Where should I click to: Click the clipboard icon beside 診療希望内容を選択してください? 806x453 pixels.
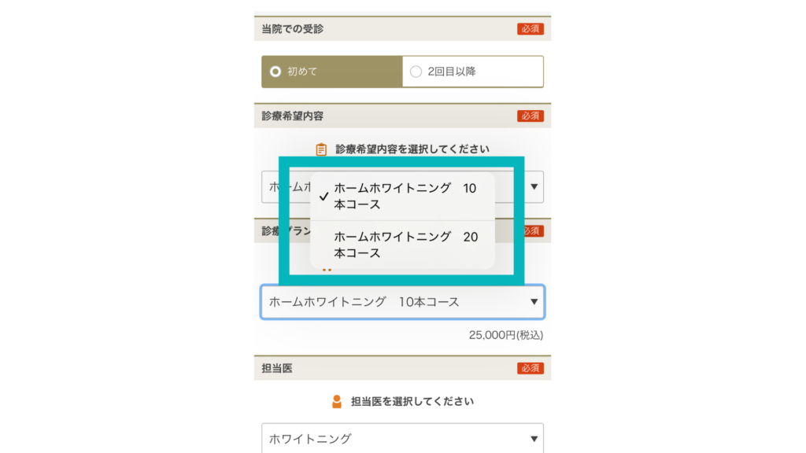321,149
